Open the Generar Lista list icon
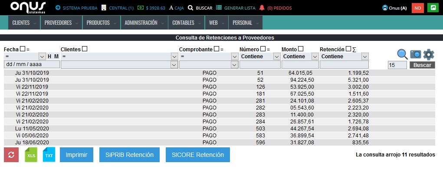443x173 pixels. tap(219, 8)
